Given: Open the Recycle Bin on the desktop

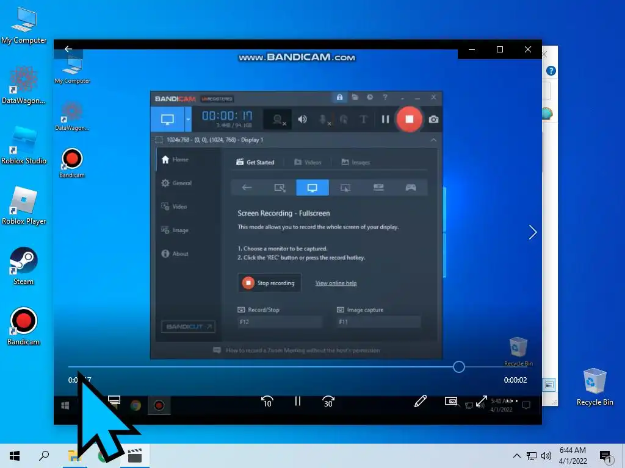Looking at the screenshot, I should point(594,387).
